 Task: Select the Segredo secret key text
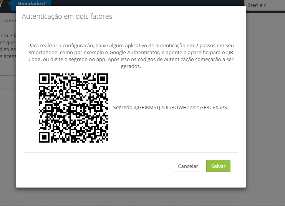170,108
